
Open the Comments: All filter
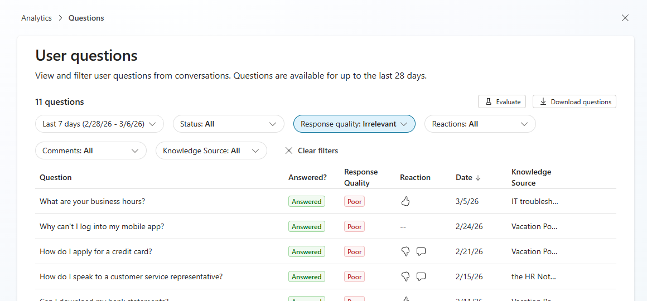(91, 151)
